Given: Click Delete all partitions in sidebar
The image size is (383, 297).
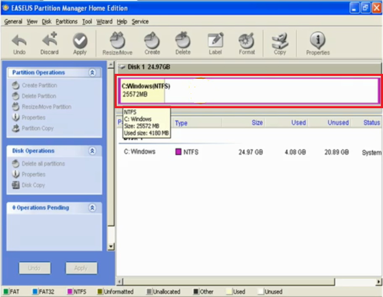Looking at the screenshot, I should click(38, 164).
